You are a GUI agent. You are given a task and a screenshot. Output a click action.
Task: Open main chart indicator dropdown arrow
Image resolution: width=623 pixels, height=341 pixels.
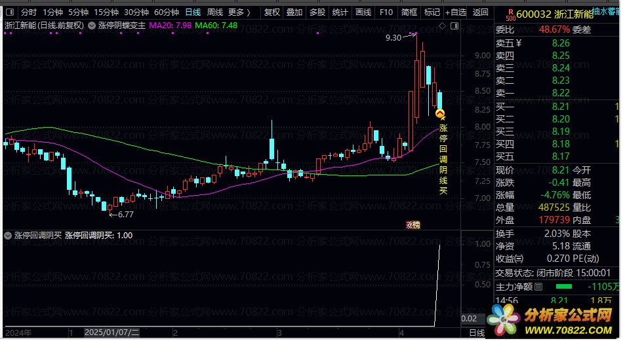click(x=92, y=26)
